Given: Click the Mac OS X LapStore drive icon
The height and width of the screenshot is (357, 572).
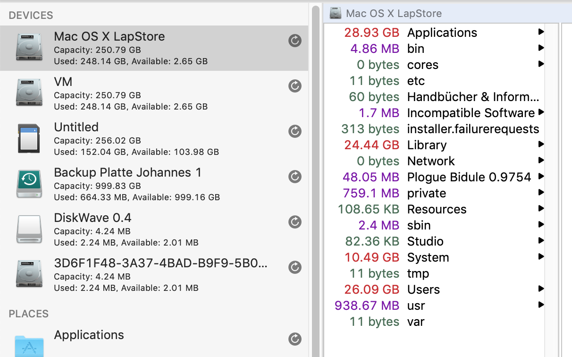Looking at the screenshot, I should point(29,47).
